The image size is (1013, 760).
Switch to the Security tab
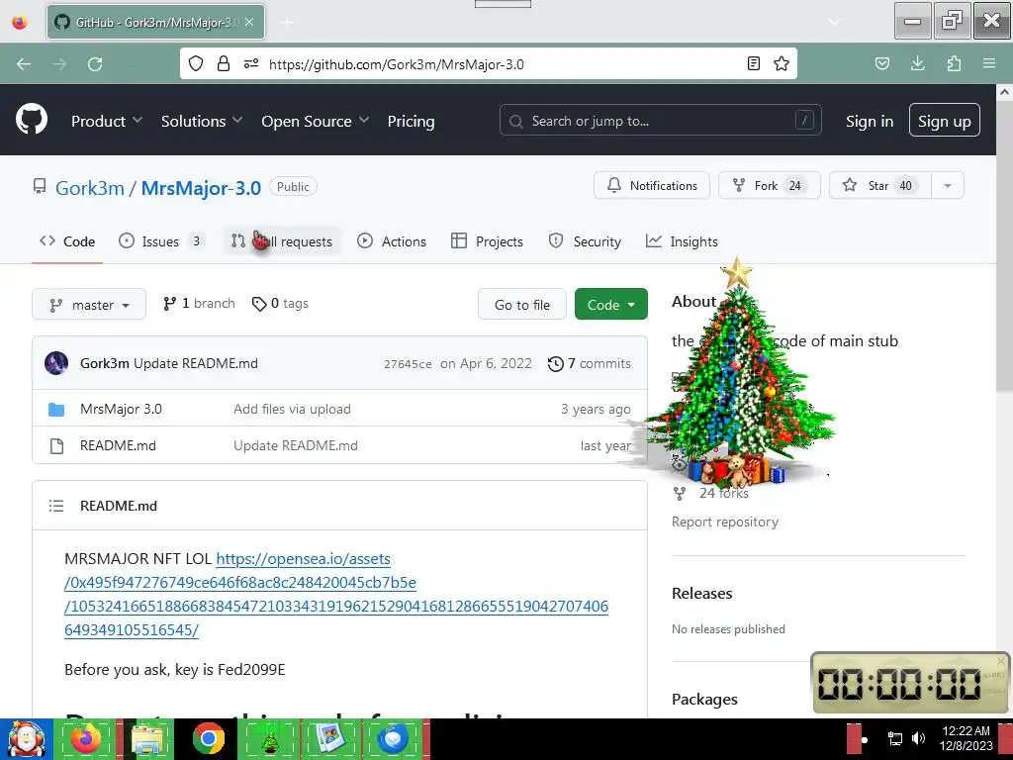[x=585, y=241]
